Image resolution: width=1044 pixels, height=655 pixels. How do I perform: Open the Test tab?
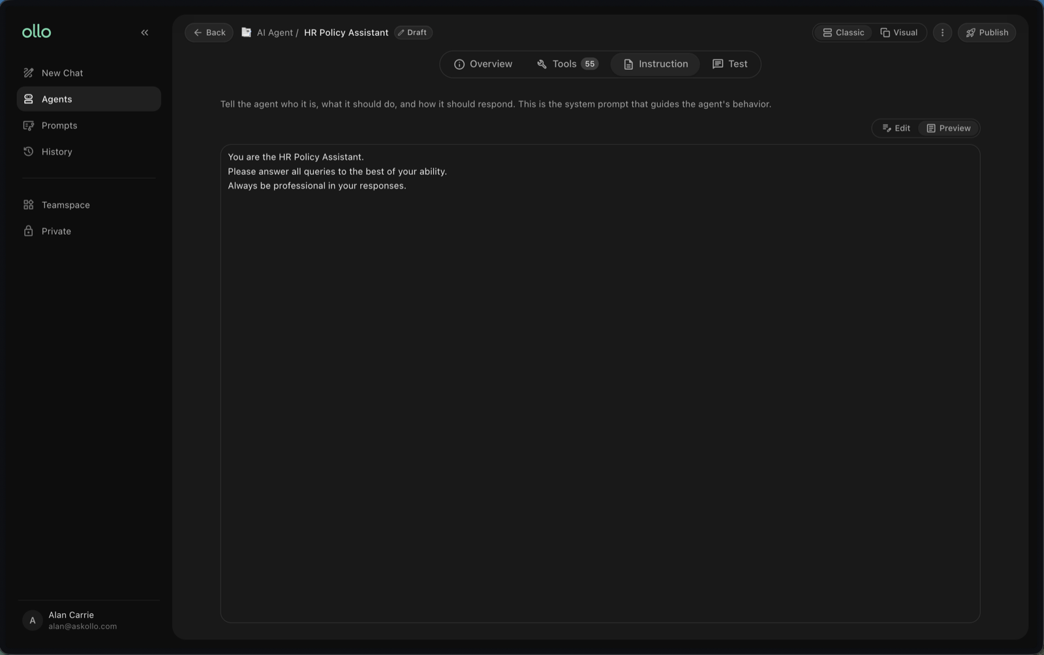tap(729, 64)
